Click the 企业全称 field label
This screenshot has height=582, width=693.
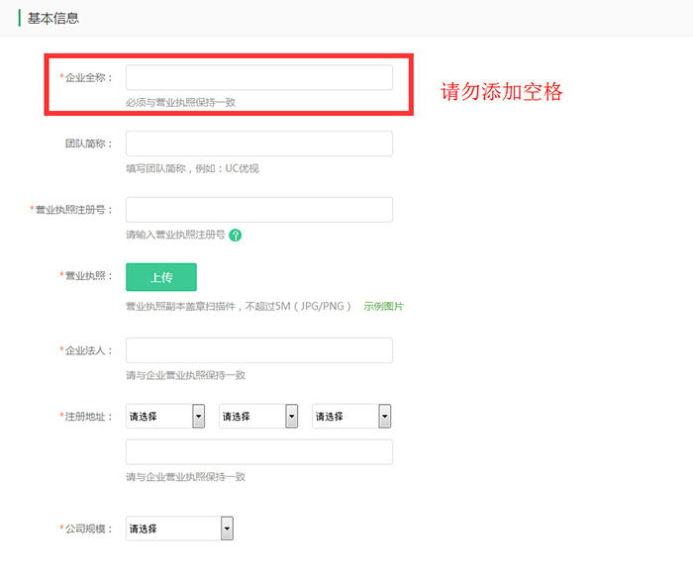pos(89,77)
